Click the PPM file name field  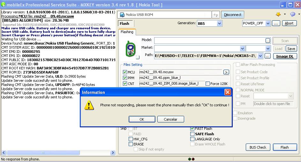(x=184, y=78)
